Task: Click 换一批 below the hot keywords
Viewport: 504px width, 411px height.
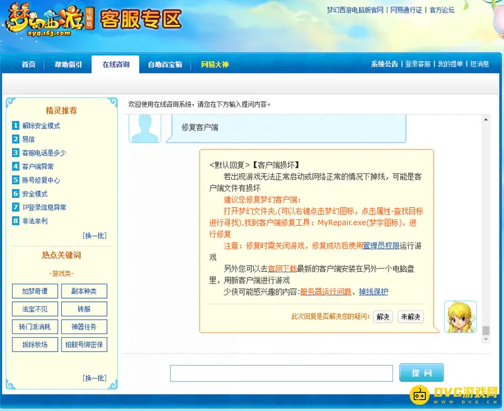Action: (x=94, y=378)
